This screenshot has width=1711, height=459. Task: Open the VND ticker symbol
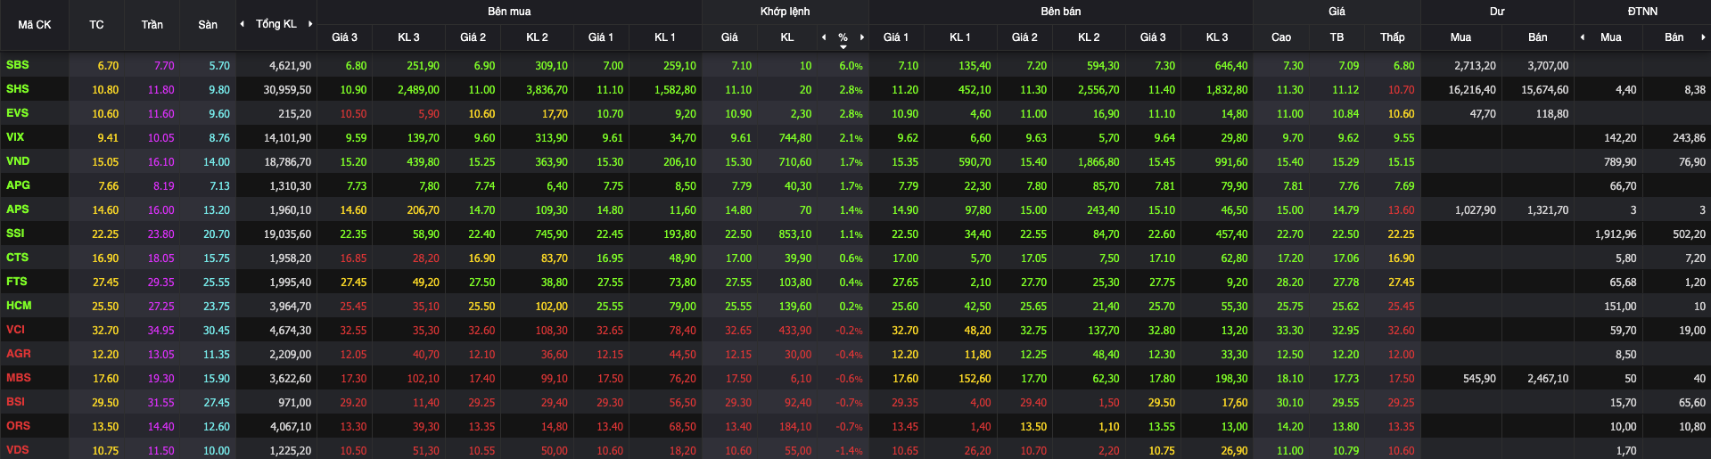coord(18,161)
